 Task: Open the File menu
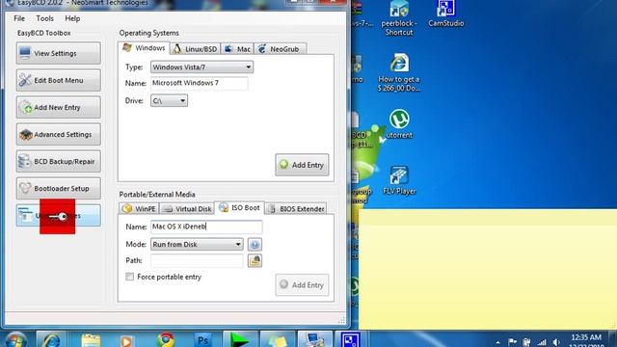pos(19,18)
